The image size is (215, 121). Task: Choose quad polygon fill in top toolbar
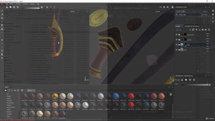[x=10, y=7]
